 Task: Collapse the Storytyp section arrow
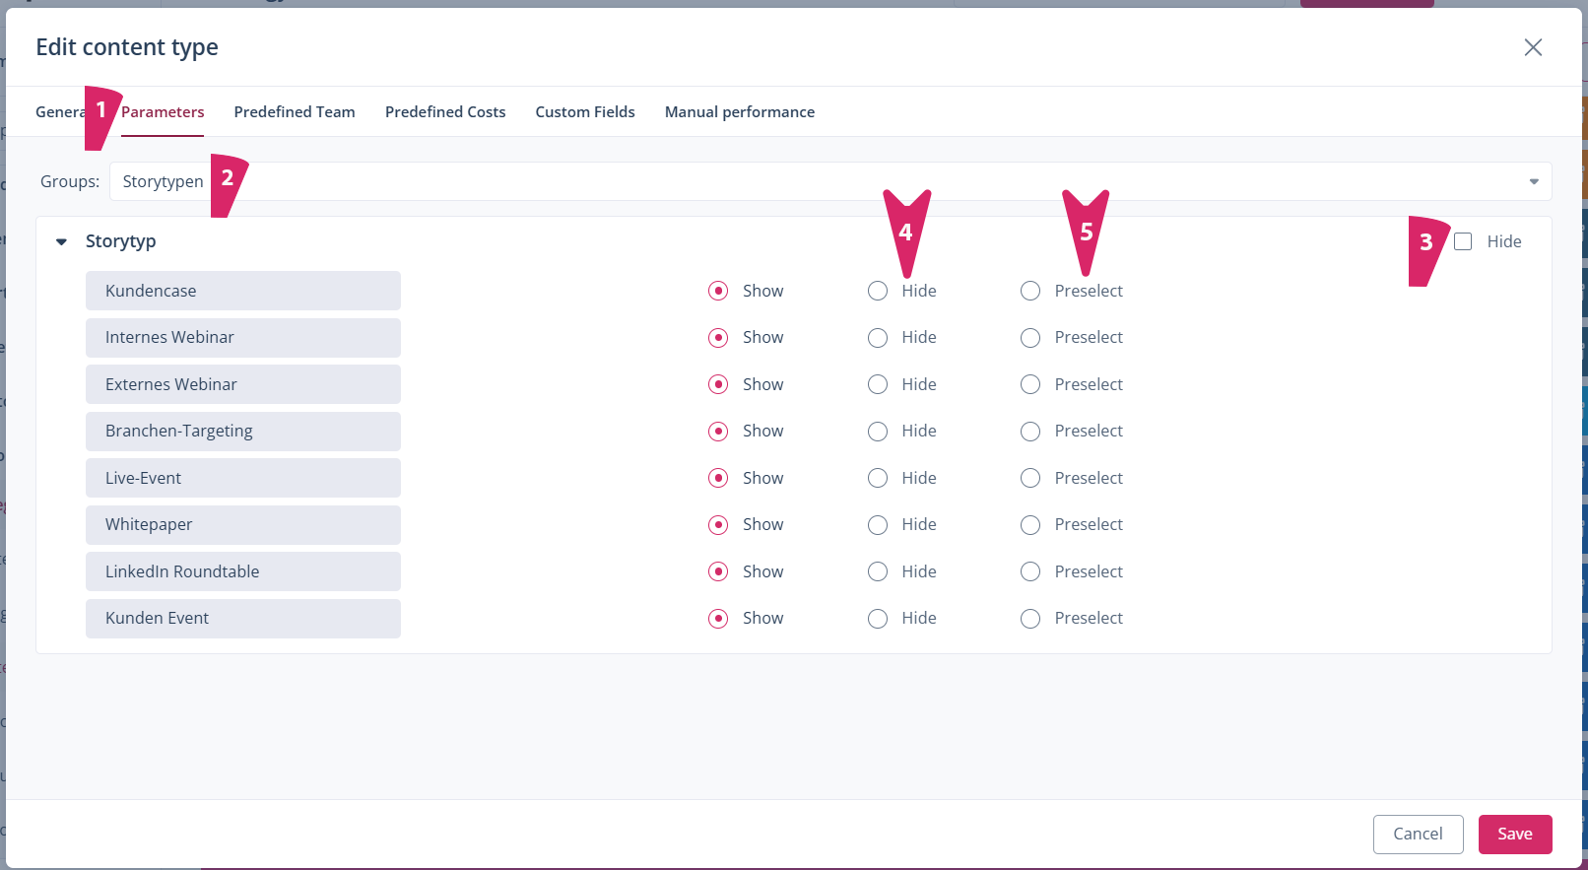click(x=61, y=242)
